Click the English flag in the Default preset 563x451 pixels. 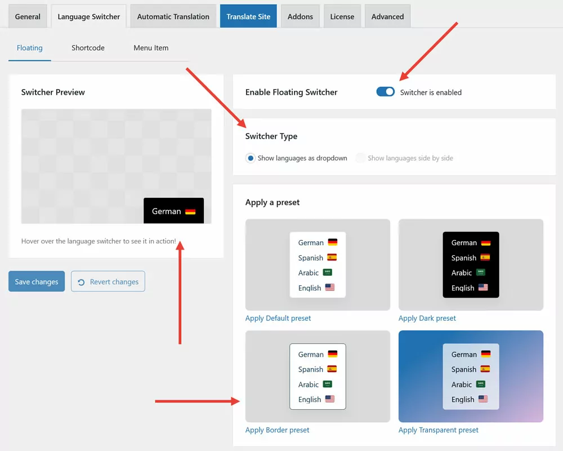click(x=331, y=288)
